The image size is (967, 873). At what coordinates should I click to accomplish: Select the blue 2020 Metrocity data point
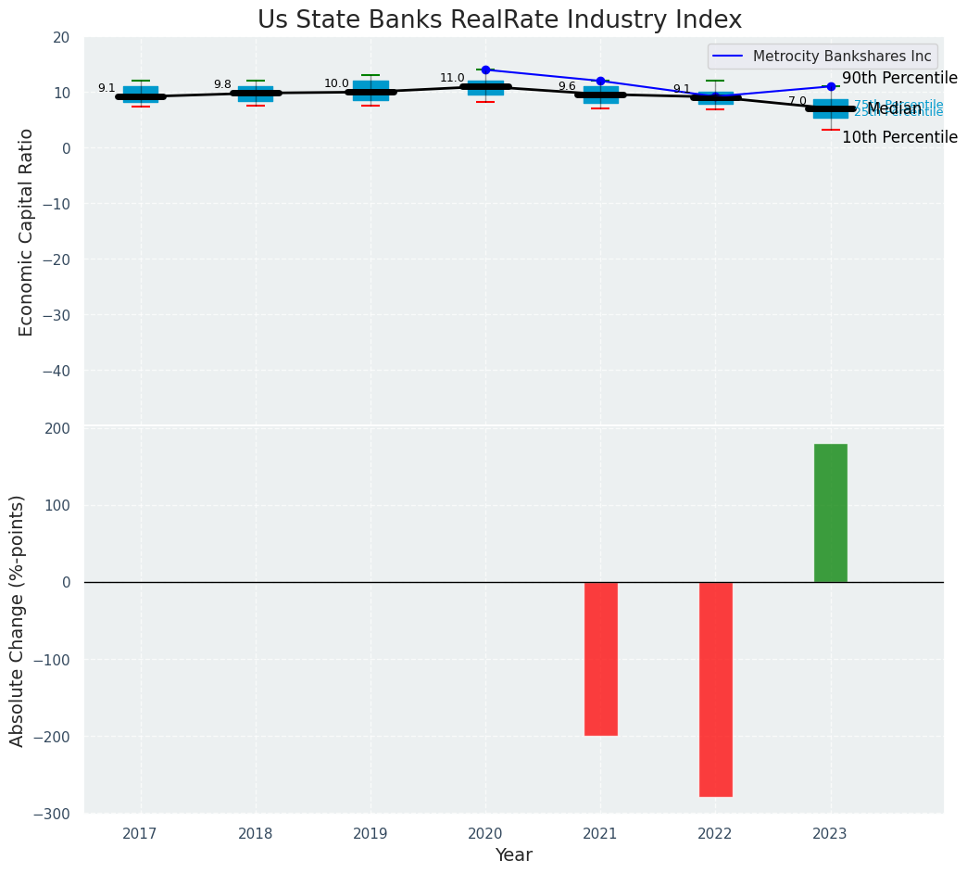485,70
